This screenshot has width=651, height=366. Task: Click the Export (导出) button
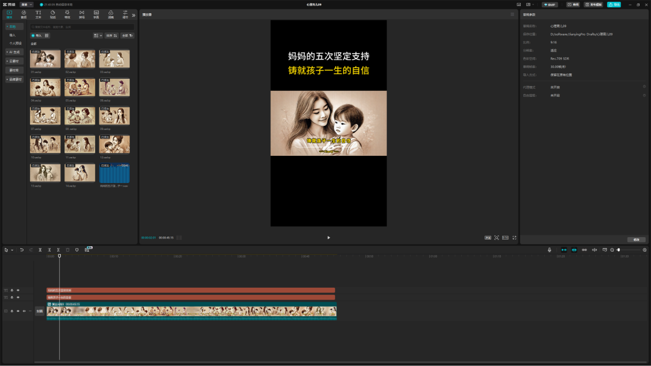coord(614,5)
